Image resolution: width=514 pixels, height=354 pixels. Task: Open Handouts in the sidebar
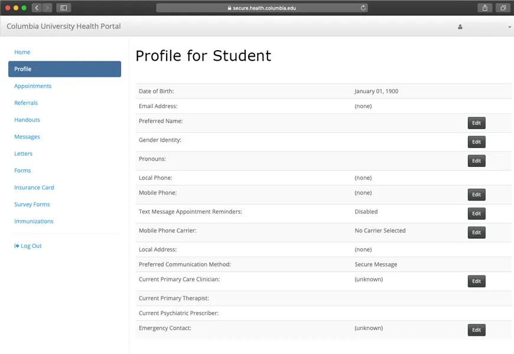tap(27, 120)
